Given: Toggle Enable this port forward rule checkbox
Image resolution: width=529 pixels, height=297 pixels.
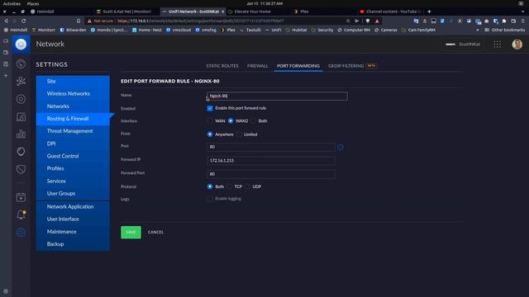Looking at the screenshot, I should [x=210, y=108].
